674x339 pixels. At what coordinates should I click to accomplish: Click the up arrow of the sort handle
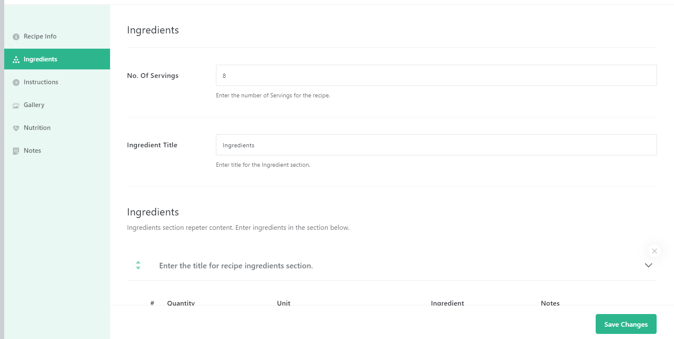tap(138, 262)
